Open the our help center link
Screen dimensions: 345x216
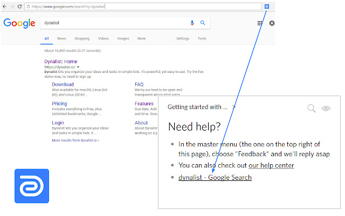point(271,165)
